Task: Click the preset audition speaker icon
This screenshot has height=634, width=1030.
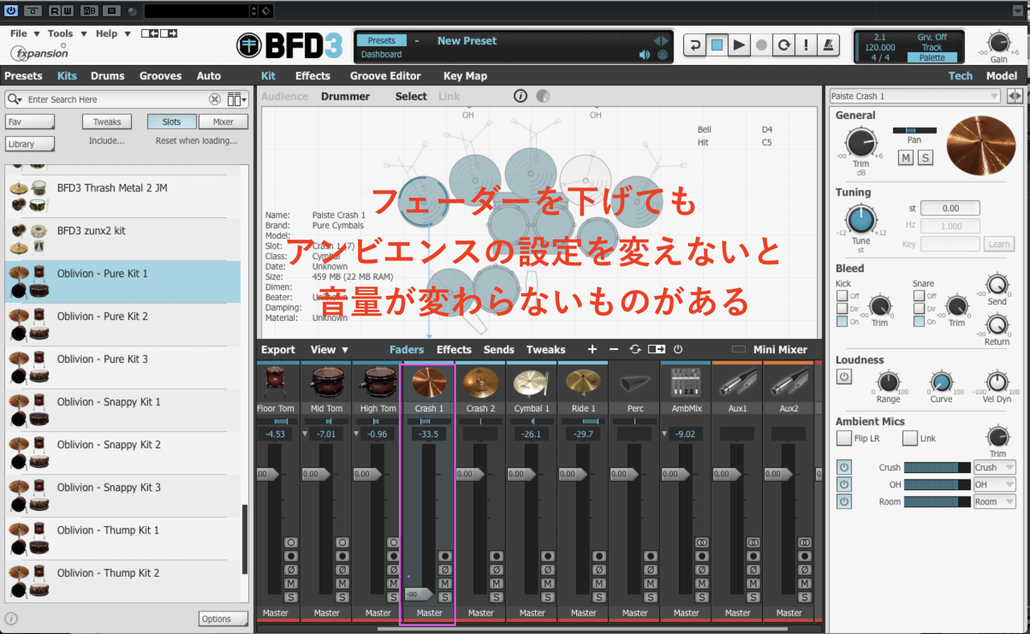Action: click(x=645, y=55)
